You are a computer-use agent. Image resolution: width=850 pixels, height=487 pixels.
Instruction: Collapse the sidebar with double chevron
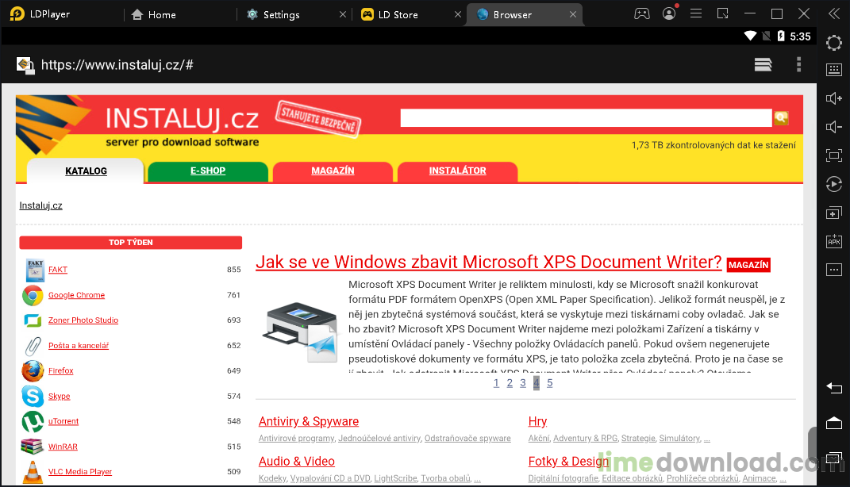834,13
